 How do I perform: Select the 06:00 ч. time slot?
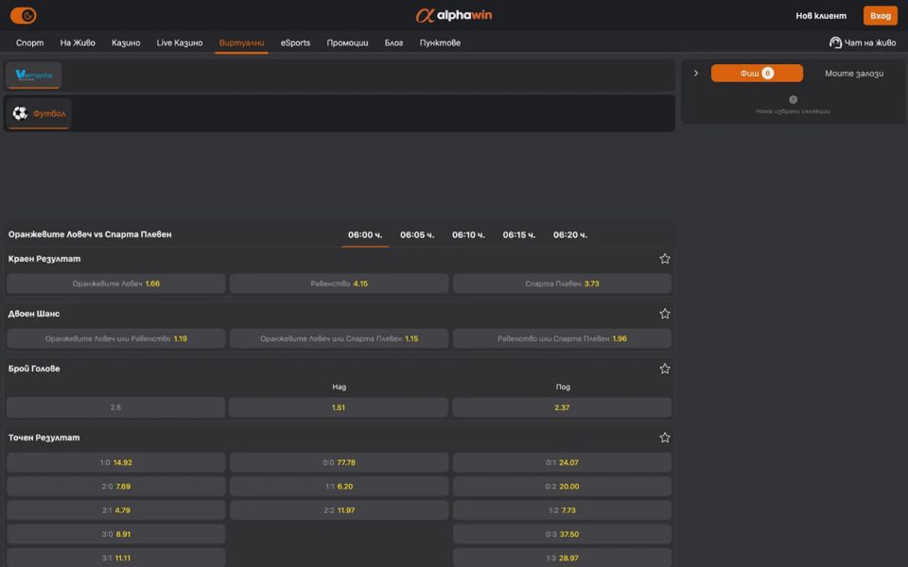(x=365, y=235)
